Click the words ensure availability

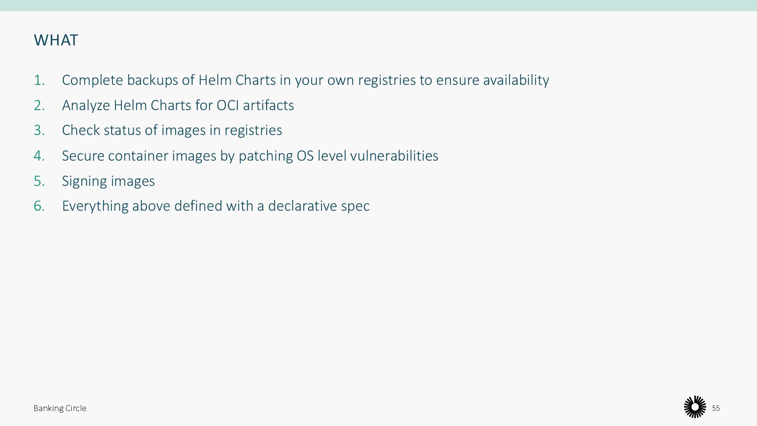pyautogui.click(x=492, y=80)
